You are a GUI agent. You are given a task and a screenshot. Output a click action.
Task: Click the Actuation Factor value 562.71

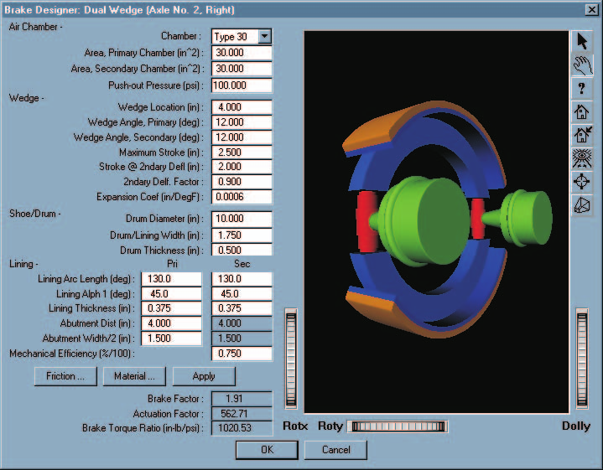point(242,414)
